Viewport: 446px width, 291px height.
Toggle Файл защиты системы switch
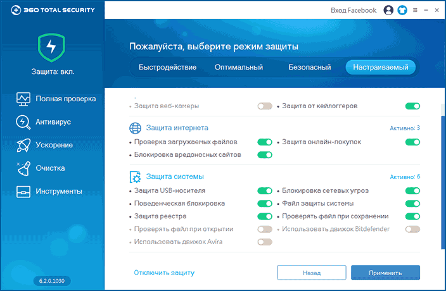[412, 204]
